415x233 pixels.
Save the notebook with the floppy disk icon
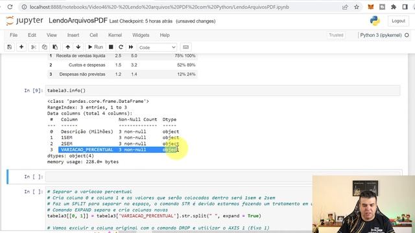pos(10,47)
